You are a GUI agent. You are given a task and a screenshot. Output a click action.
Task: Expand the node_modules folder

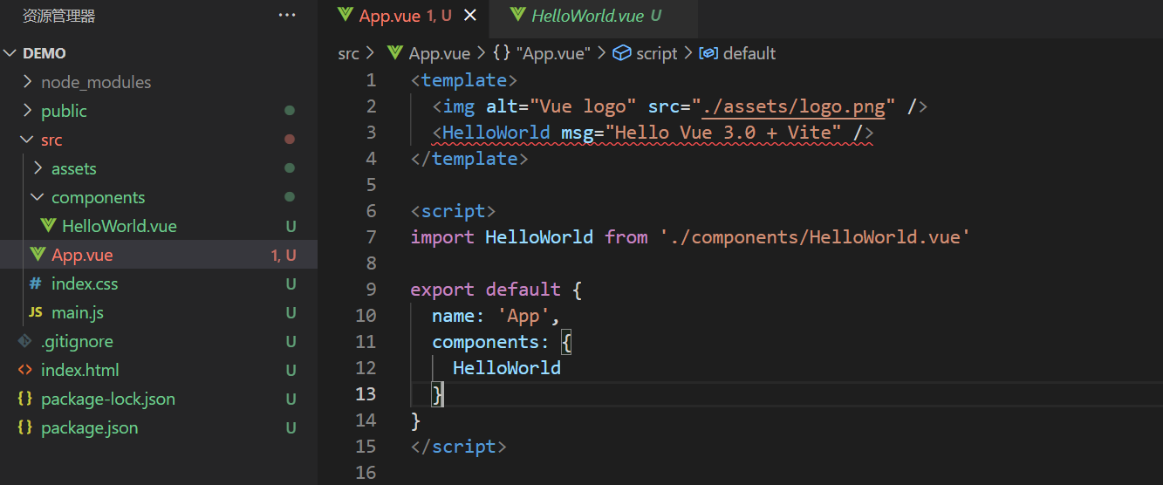27,82
